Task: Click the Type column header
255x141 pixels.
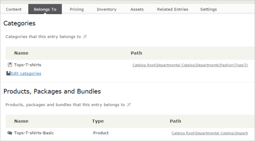Action: coord(98,121)
